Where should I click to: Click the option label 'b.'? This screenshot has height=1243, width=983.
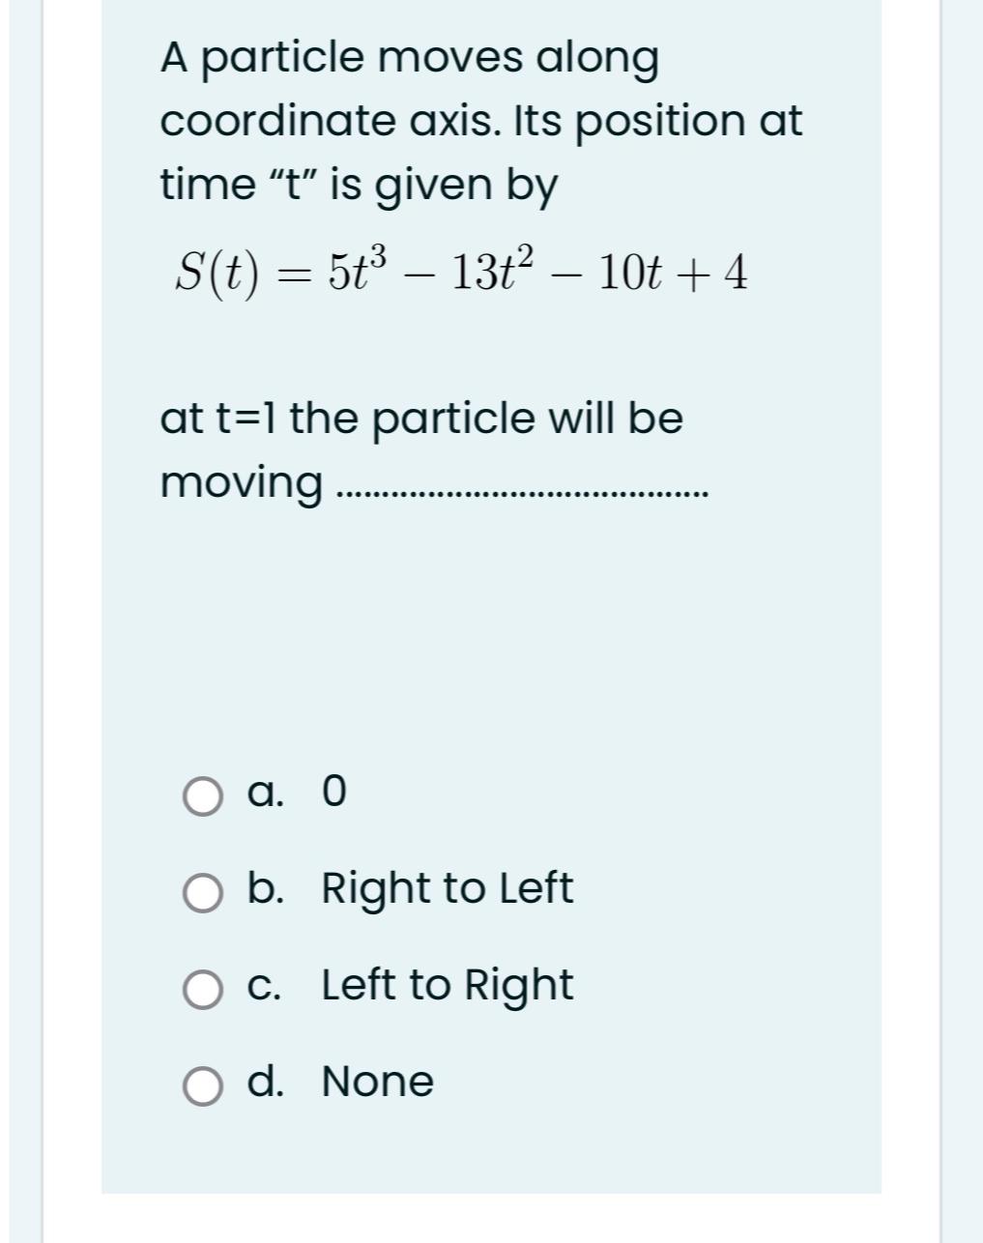click(267, 888)
